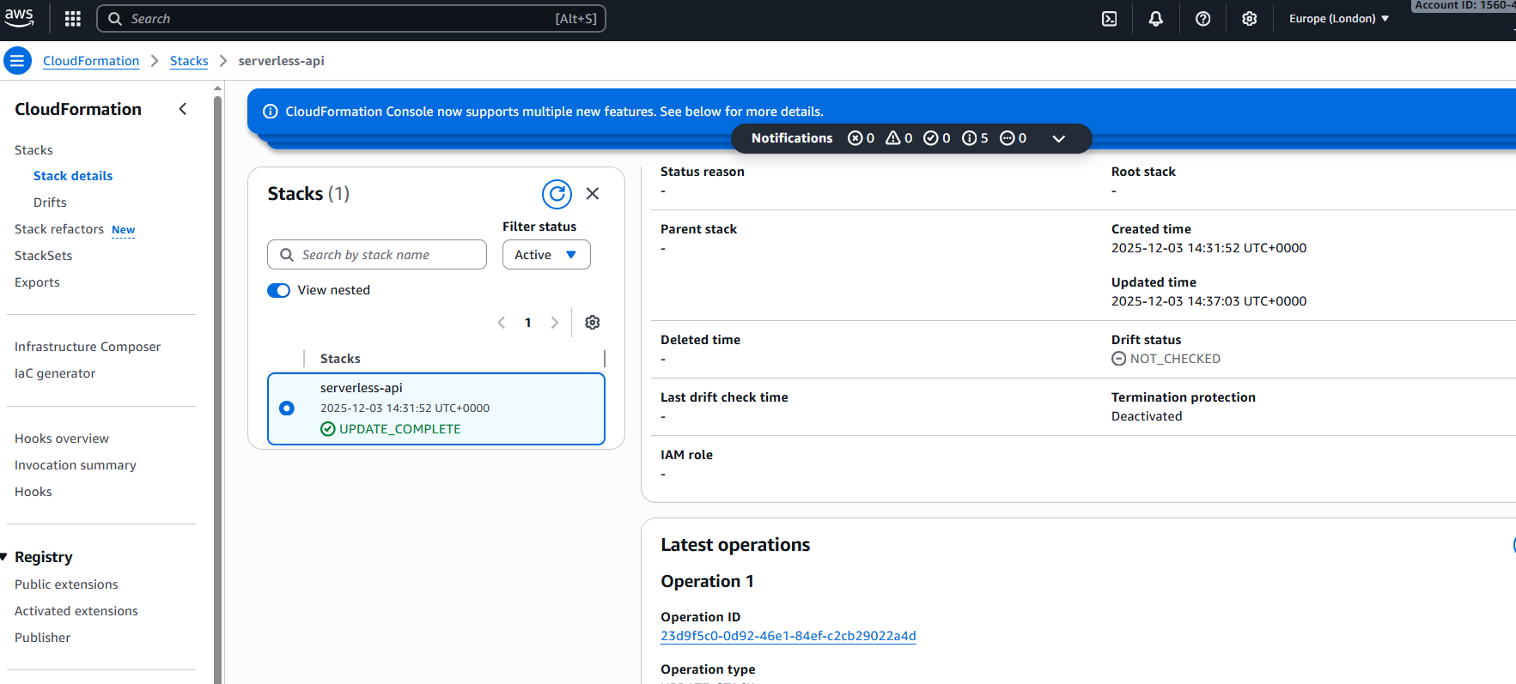
Task: Open Public extensions
Action: tap(66, 584)
